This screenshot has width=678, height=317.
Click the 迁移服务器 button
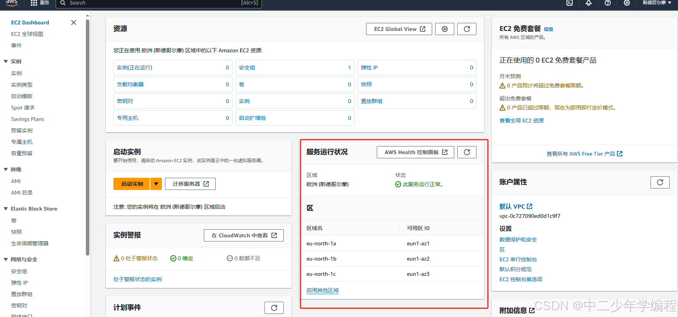190,184
